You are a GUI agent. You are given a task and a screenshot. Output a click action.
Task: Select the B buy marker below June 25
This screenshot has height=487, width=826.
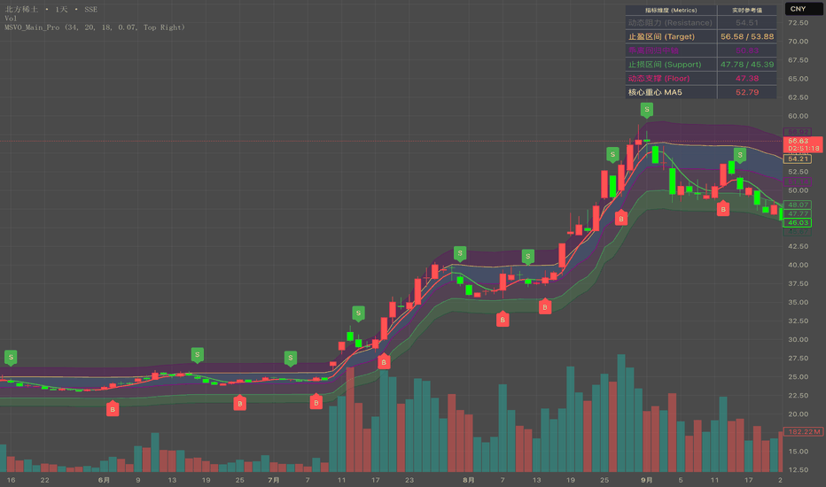coord(239,403)
